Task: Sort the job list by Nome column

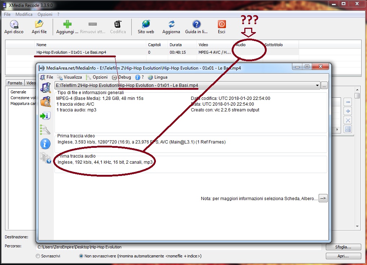Action: (90, 45)
